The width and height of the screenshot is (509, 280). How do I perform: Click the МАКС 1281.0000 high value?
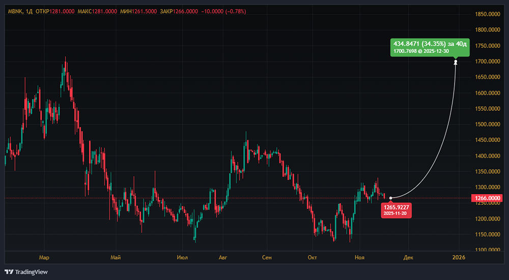tap(97, 11)
